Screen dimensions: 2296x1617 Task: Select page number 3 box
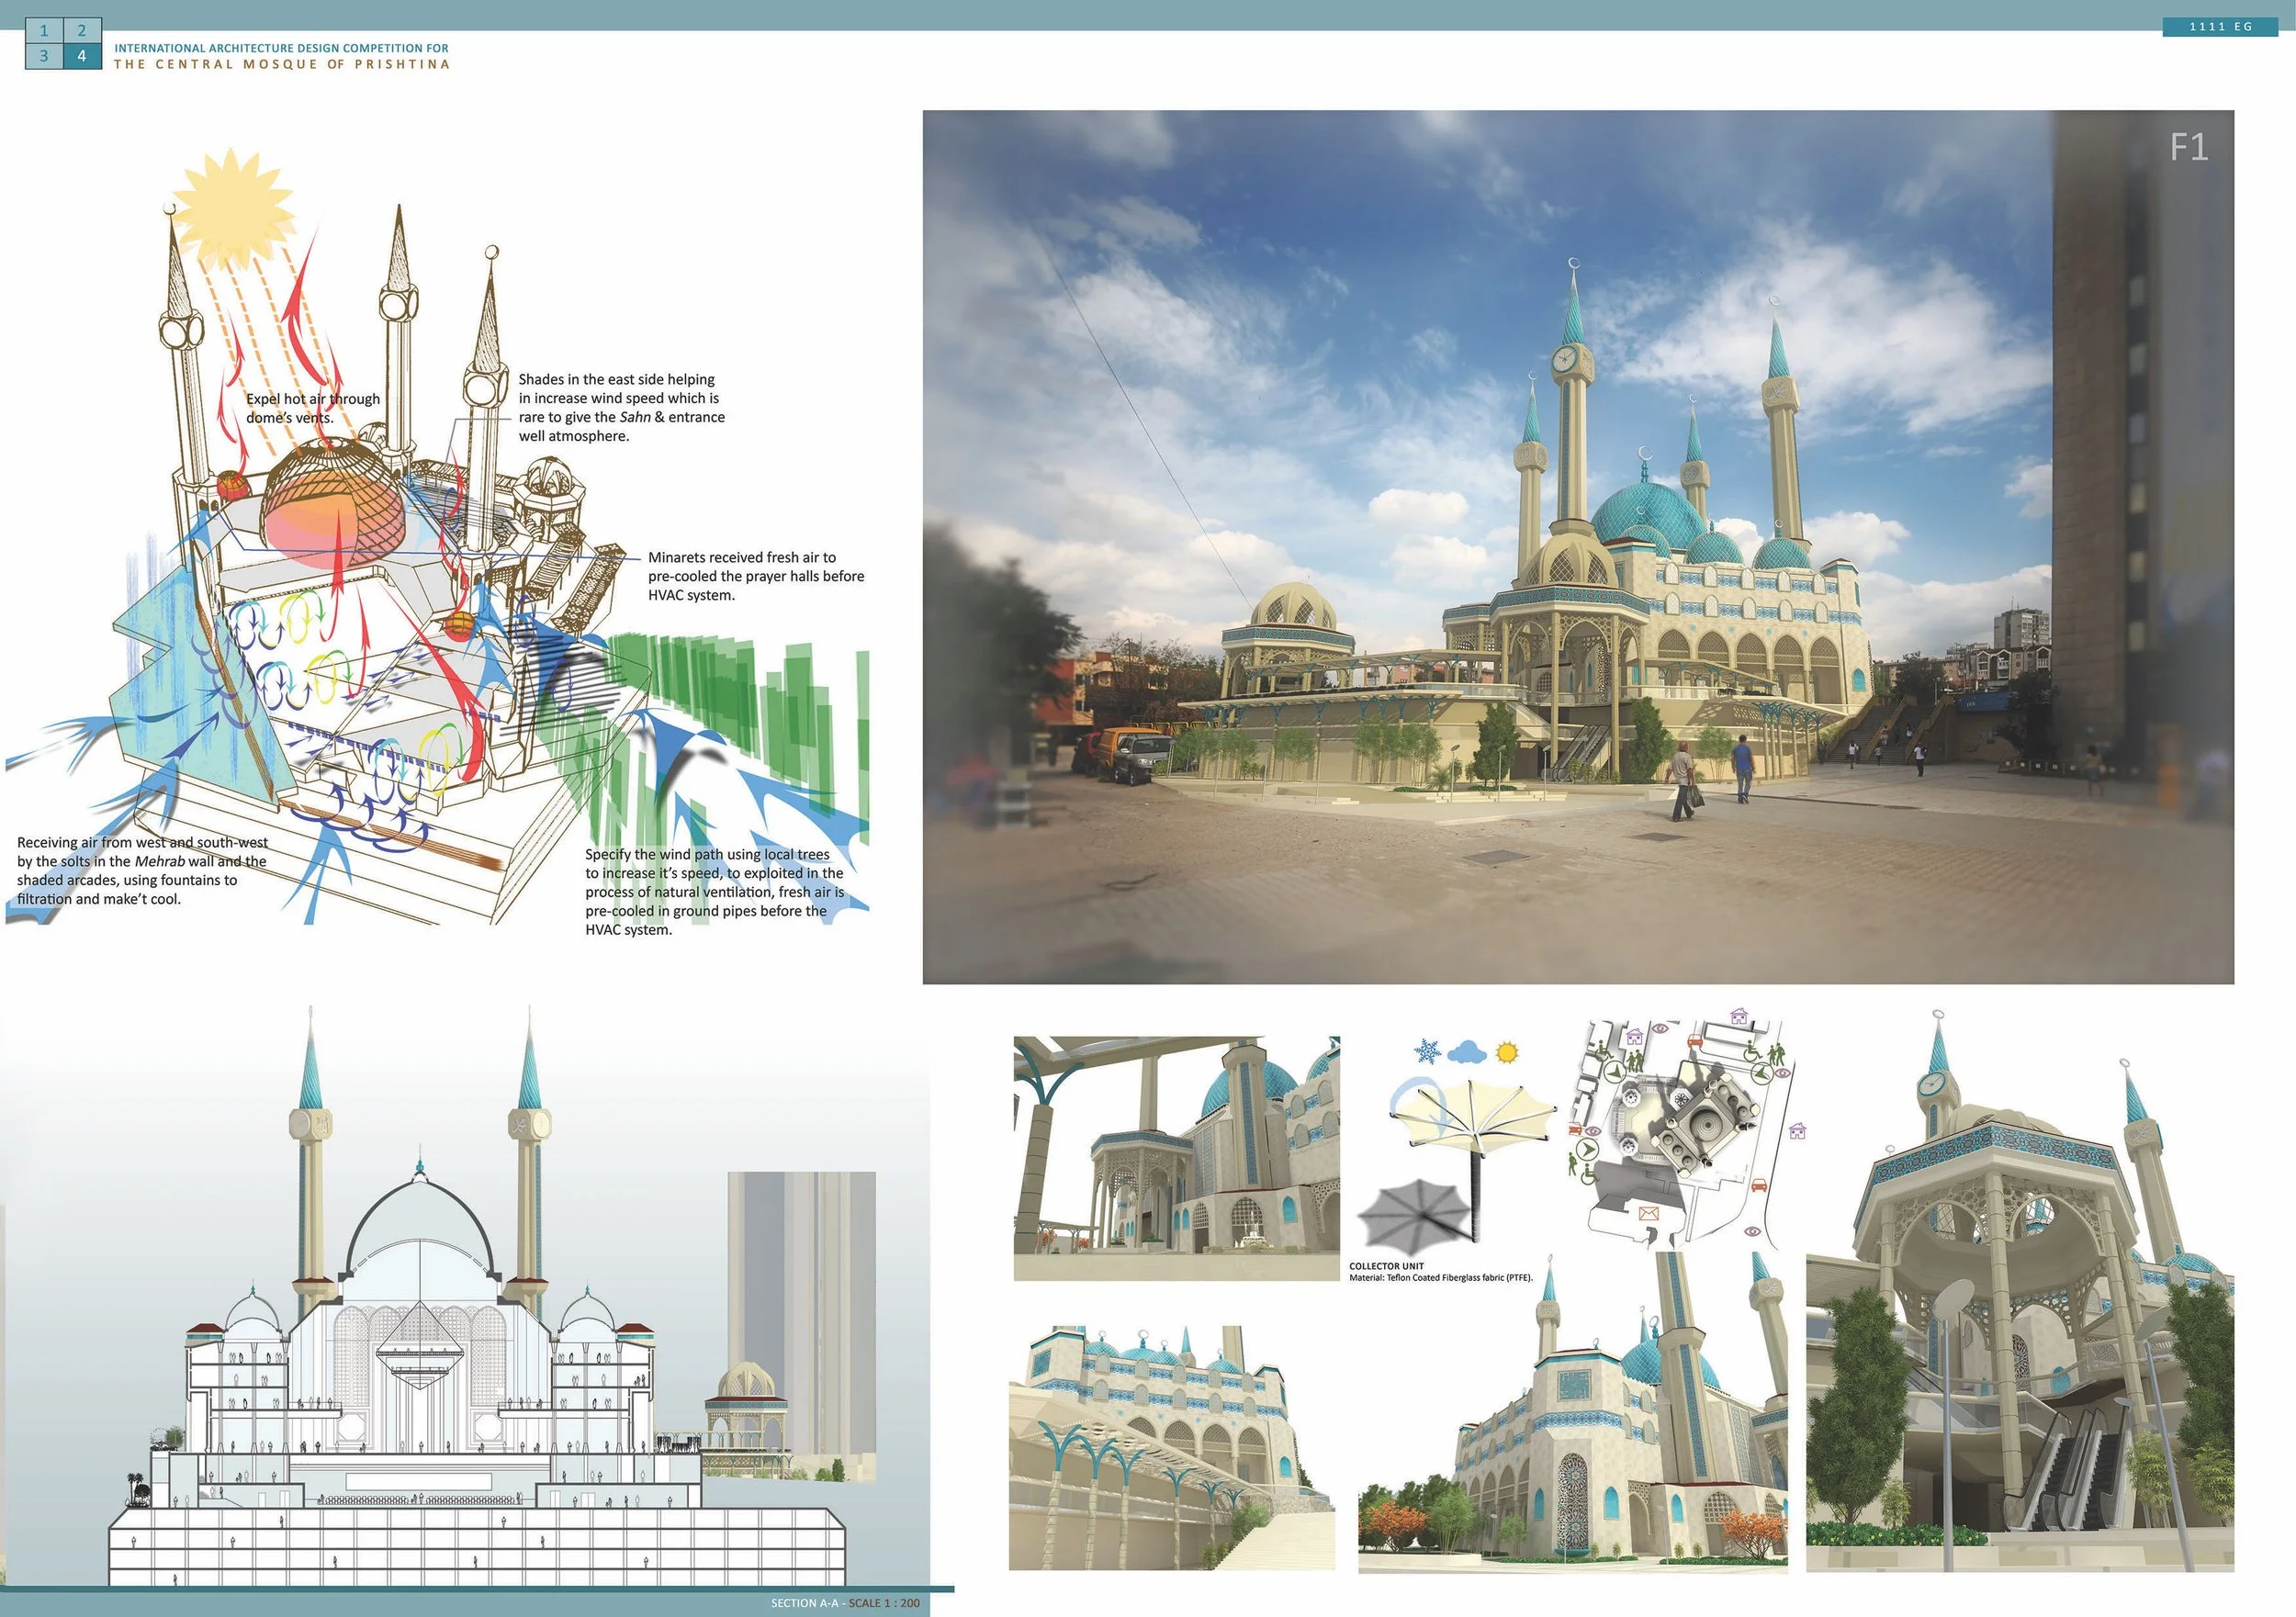(x=44, y=56)
